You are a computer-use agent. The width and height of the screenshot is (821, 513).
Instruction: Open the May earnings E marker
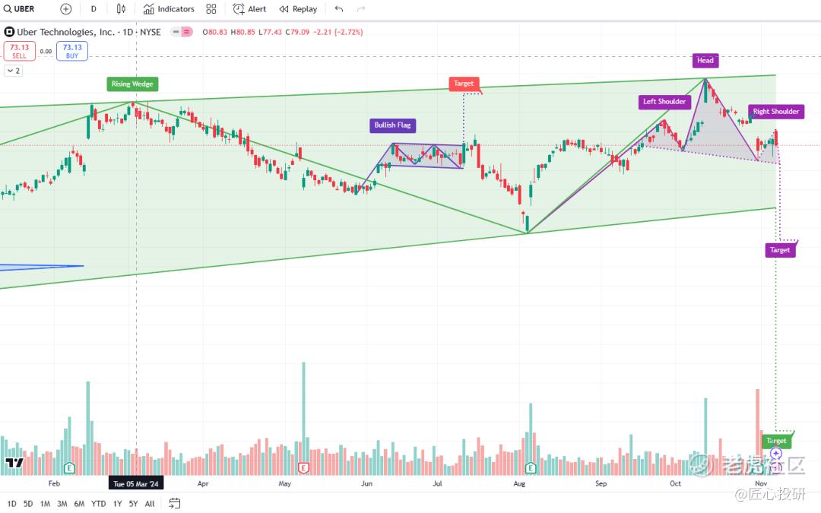(x=303, y=467)
